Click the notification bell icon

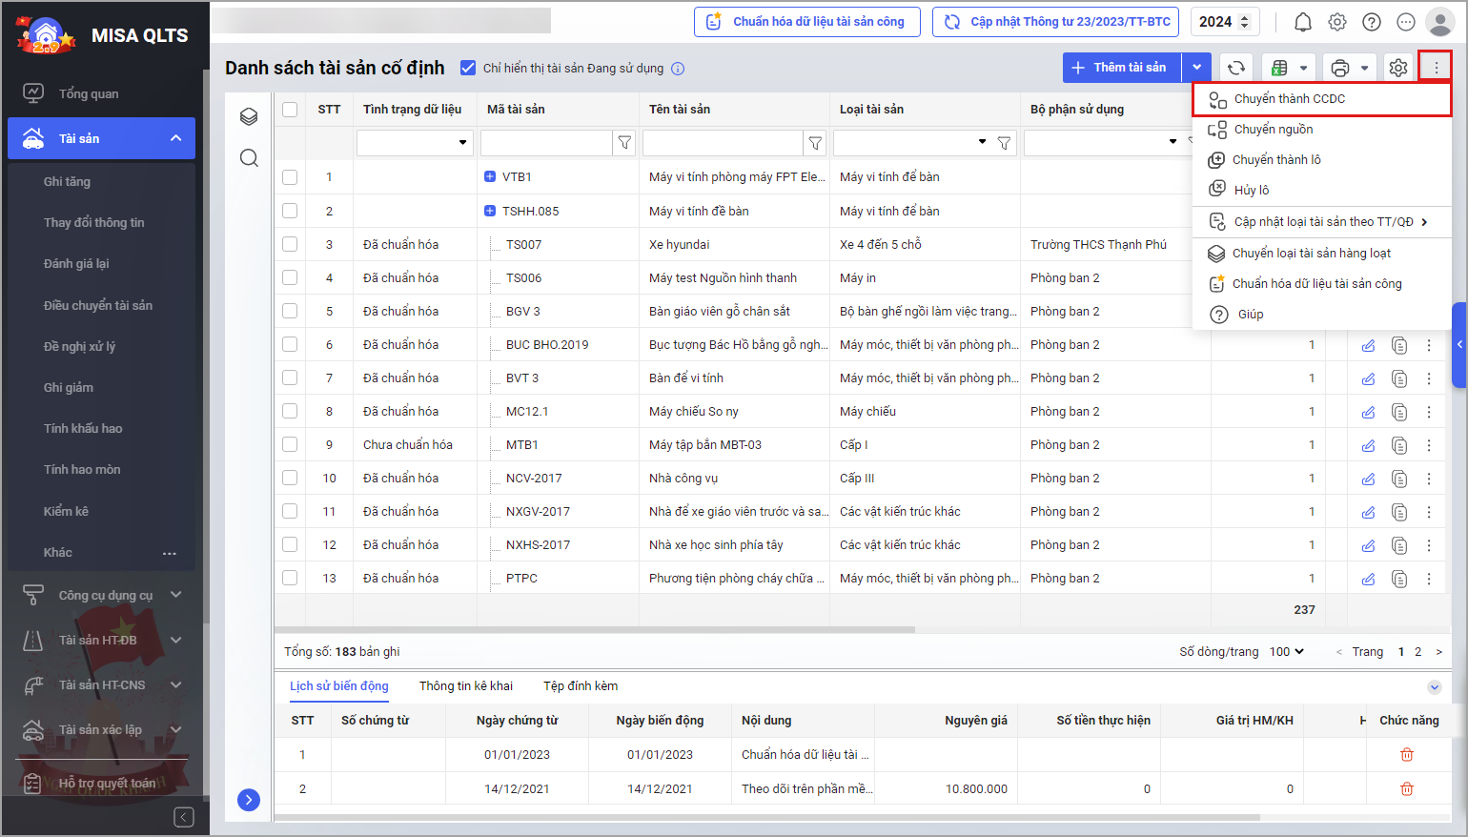(1302, 22)
